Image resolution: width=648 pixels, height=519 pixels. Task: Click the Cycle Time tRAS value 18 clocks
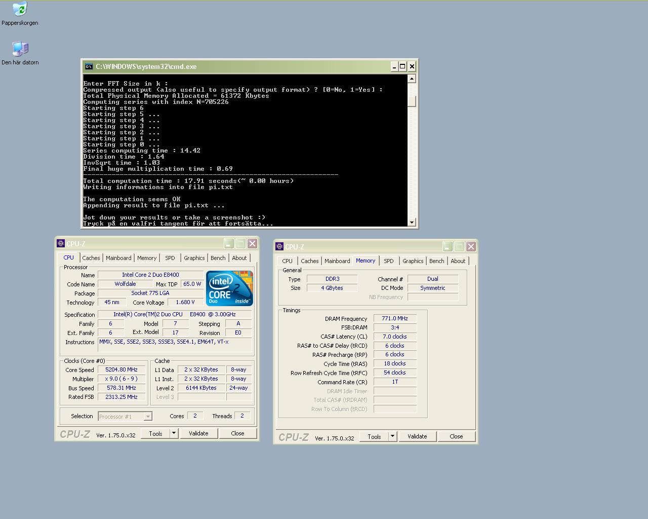395,363
